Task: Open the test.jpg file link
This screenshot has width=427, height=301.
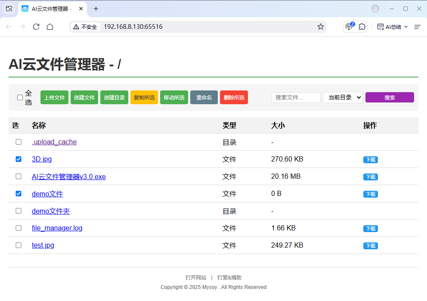Action: [x=43, y=245]
